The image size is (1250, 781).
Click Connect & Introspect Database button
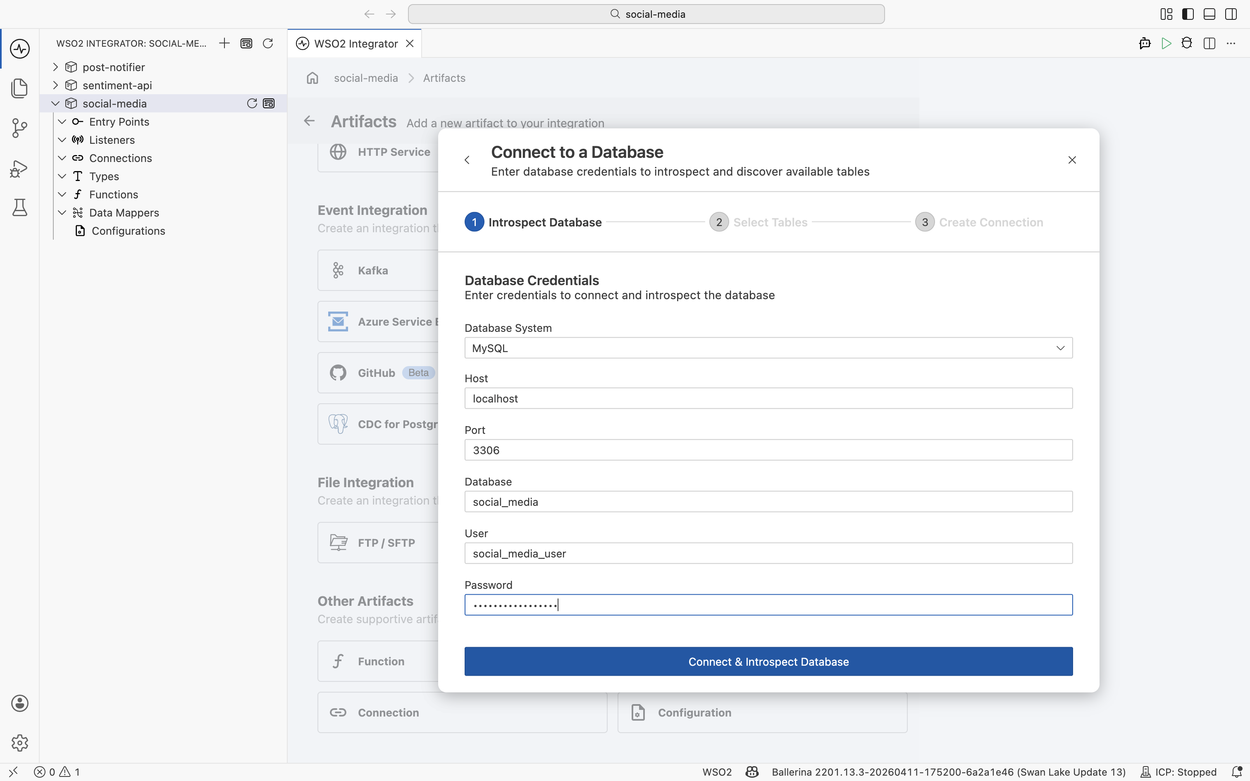click(768, 661)
